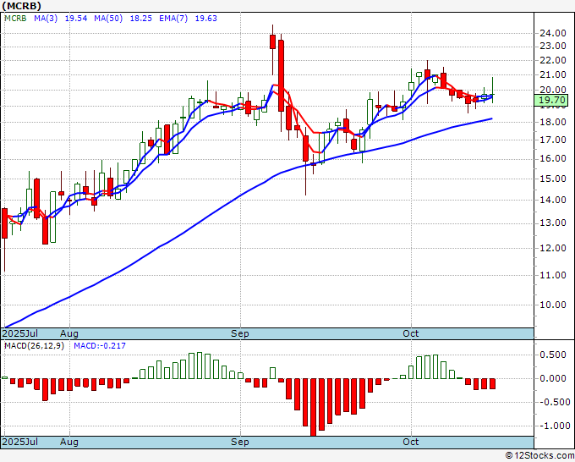Screen dimensions: 575x462
Task: Click the MACD(26,12,9) indicator label
Action: [x=34, y=346]
